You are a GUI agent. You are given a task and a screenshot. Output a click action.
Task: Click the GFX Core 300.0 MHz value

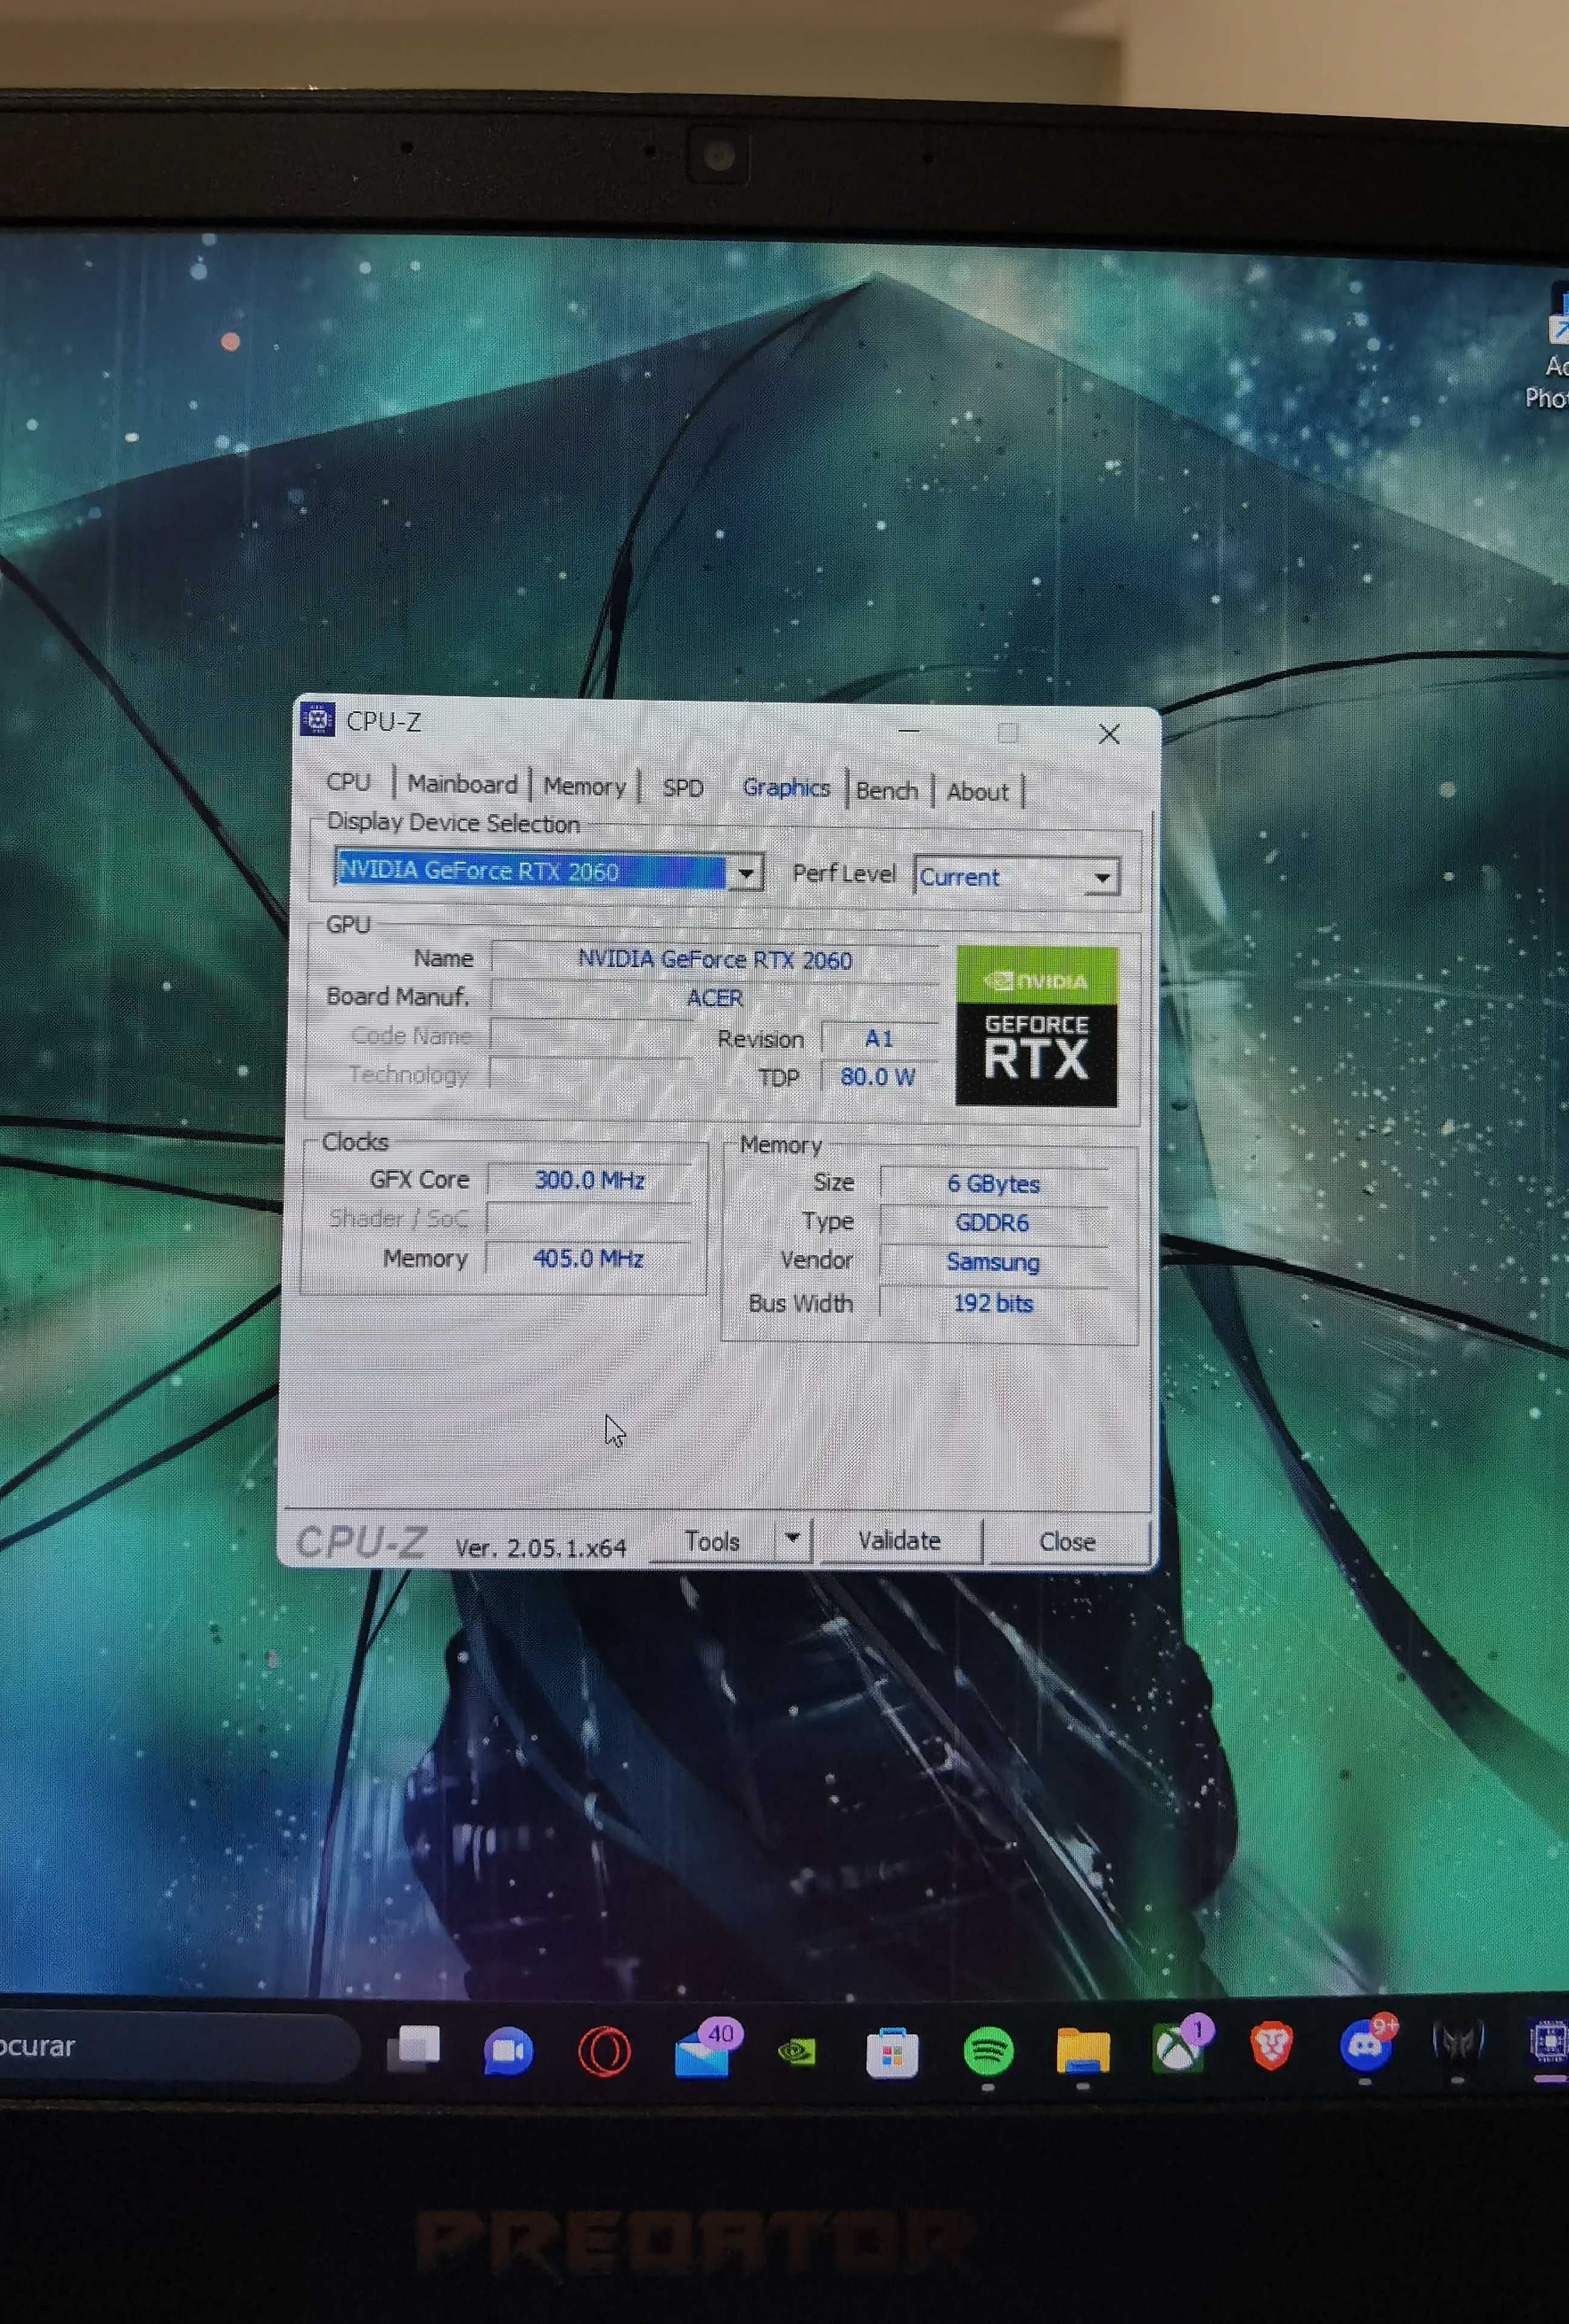[589, 1180]
